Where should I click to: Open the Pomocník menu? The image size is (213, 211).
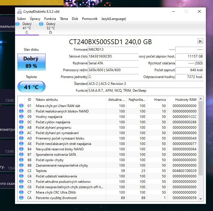coord(90,19)
